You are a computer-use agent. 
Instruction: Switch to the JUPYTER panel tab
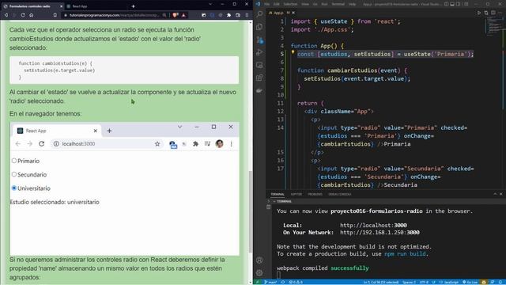click(x=296, y=194)
